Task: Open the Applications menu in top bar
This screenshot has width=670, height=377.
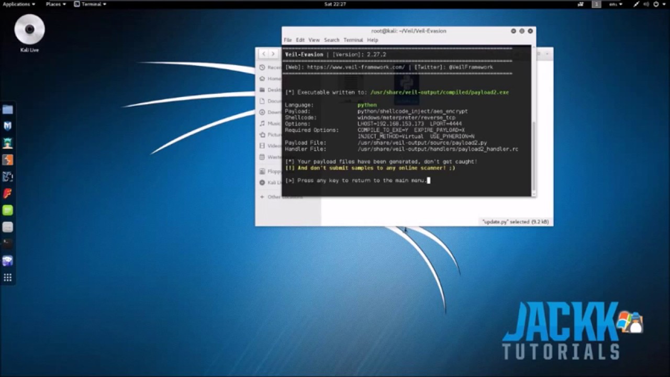Action: (19, 4)
